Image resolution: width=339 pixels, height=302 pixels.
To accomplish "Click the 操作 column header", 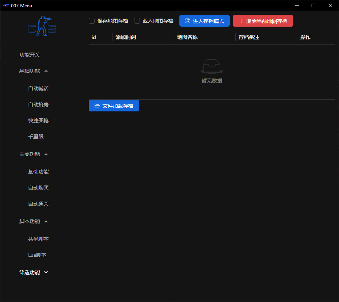I will click(305, 37).
